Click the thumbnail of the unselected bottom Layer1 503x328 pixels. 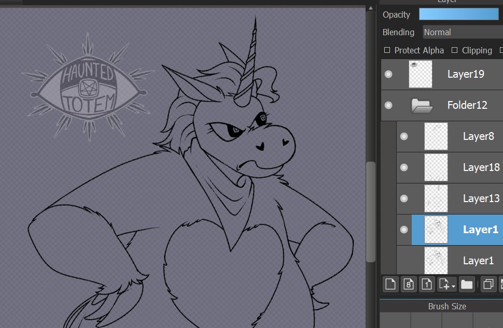pyautogui.click(x=436, y=260)
